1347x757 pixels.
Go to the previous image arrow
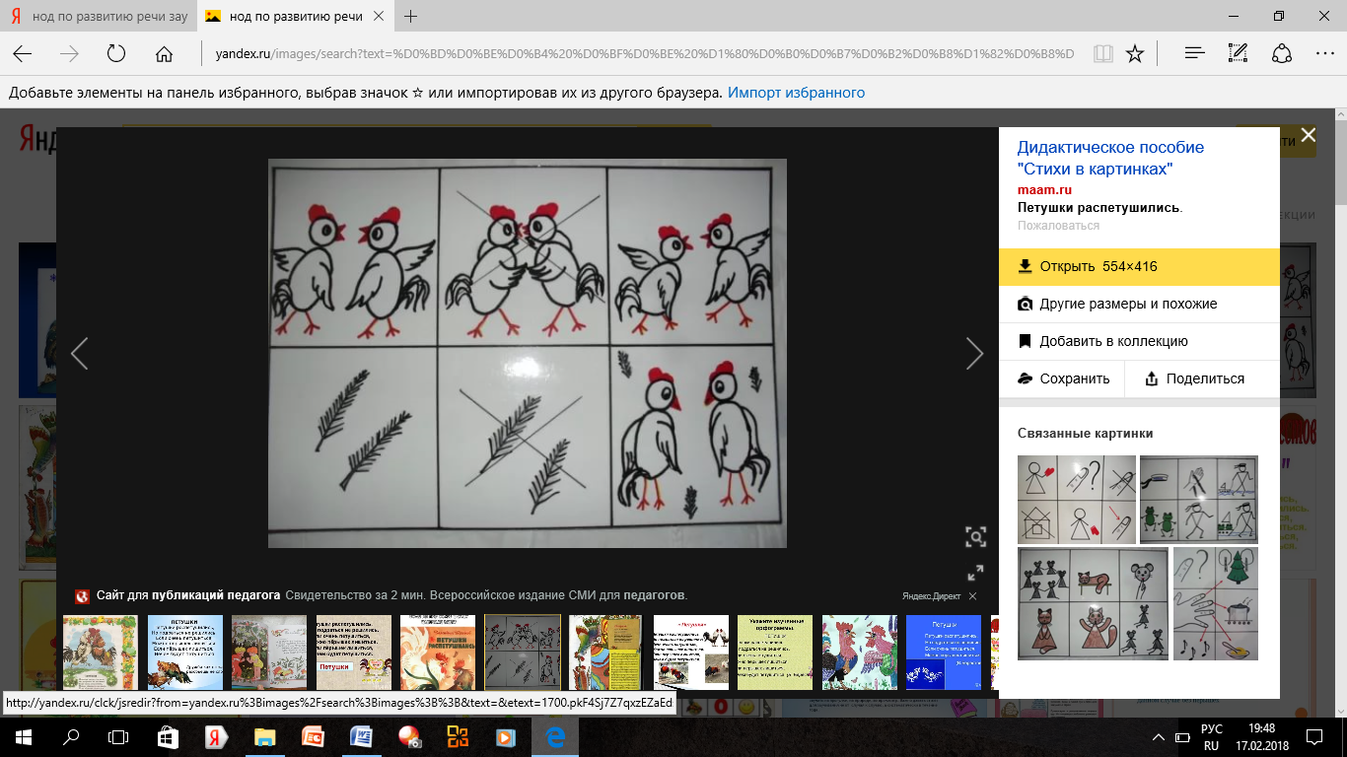tap(80, 353)
